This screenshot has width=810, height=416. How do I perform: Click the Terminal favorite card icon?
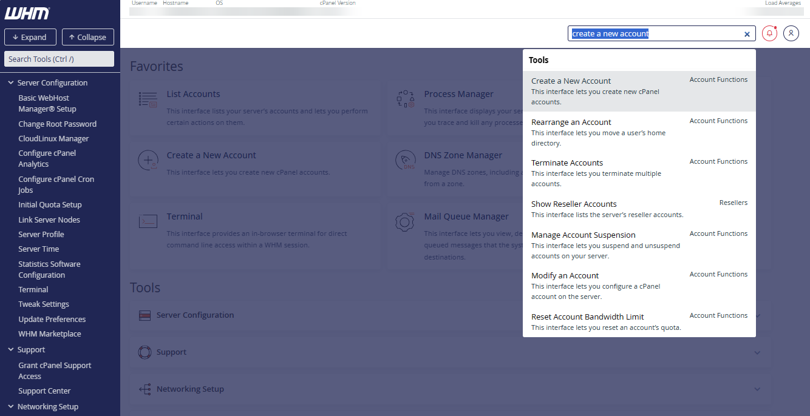(148, 221)
